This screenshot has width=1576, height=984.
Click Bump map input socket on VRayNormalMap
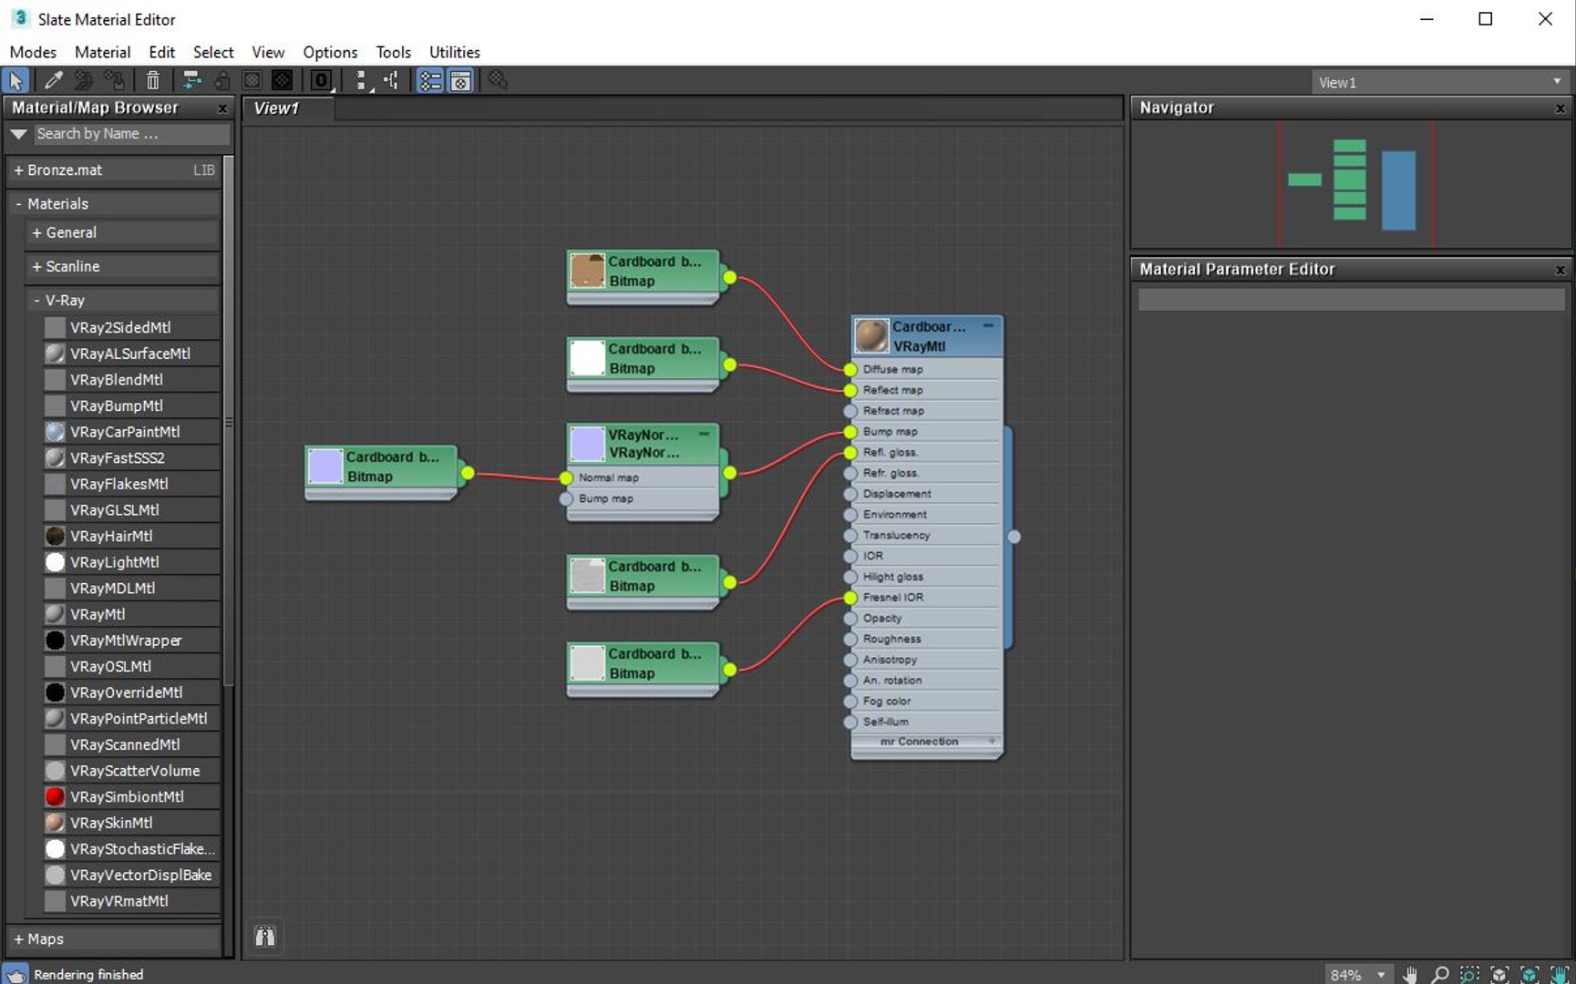point(566,499)
